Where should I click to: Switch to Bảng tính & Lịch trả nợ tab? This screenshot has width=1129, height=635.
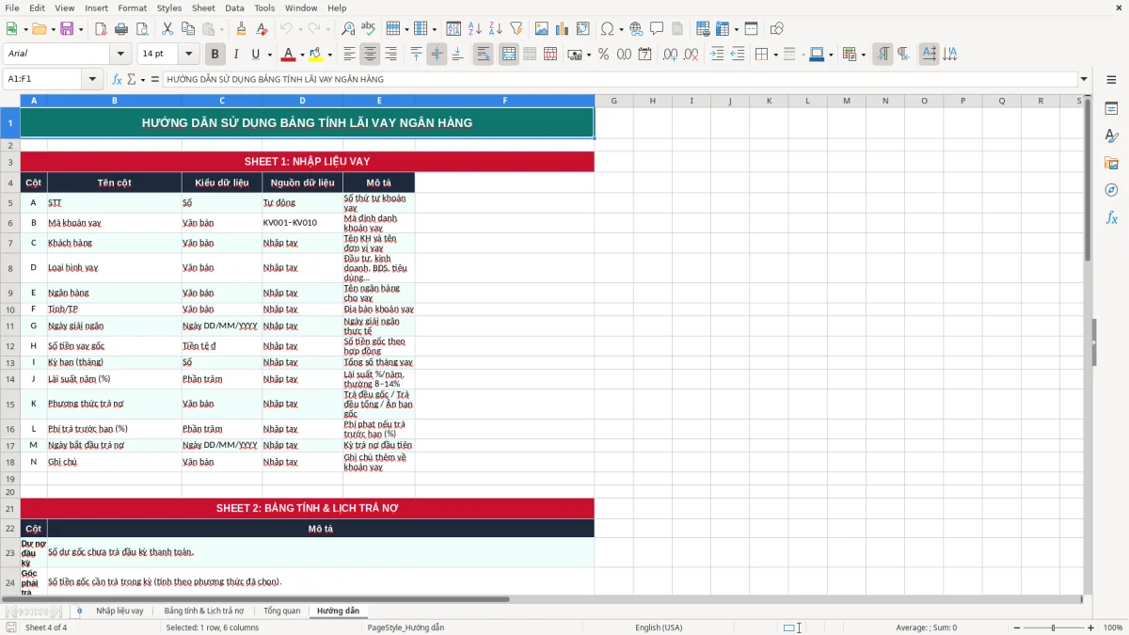[203, 611]
